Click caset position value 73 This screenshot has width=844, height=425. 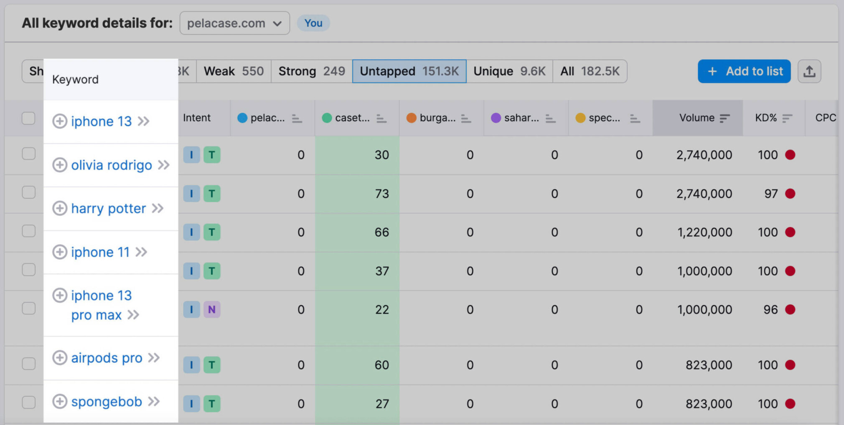(382, 194)
